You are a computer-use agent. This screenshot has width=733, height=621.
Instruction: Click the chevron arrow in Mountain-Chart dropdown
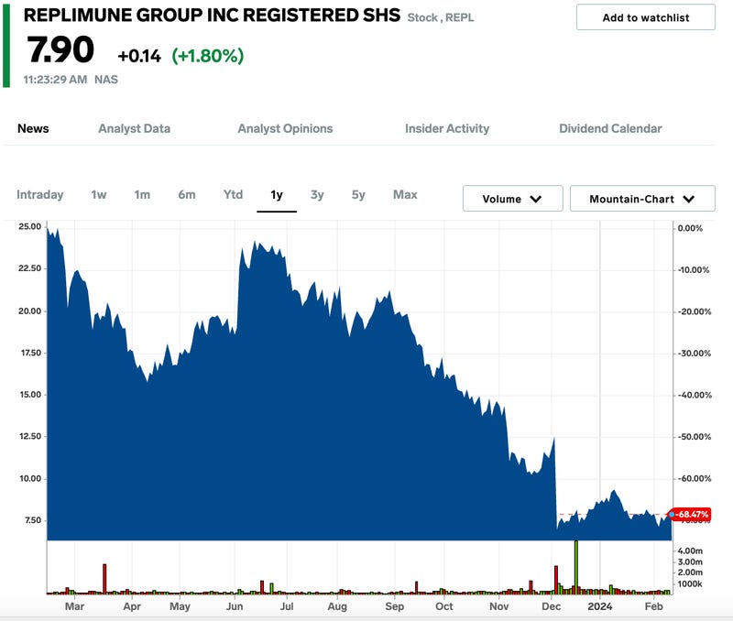coord(688,199)
